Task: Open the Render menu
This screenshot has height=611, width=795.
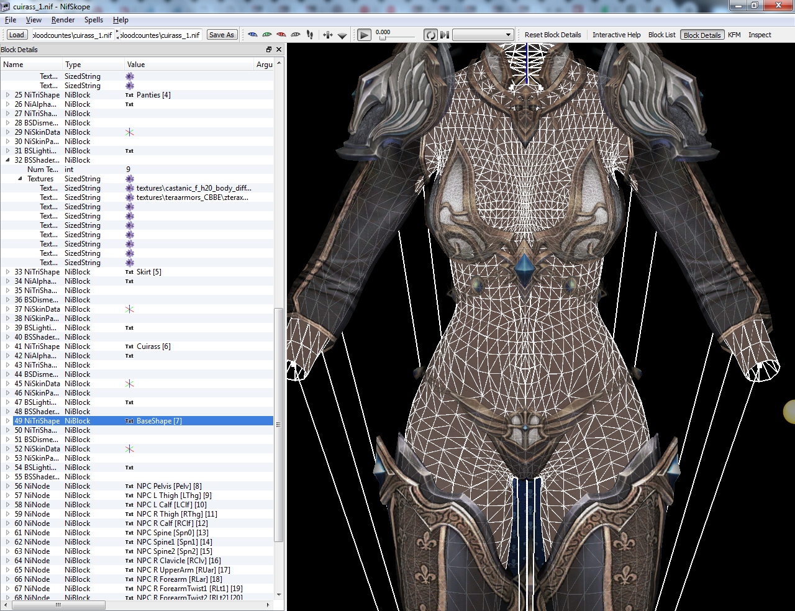Action: click(63, 20)
